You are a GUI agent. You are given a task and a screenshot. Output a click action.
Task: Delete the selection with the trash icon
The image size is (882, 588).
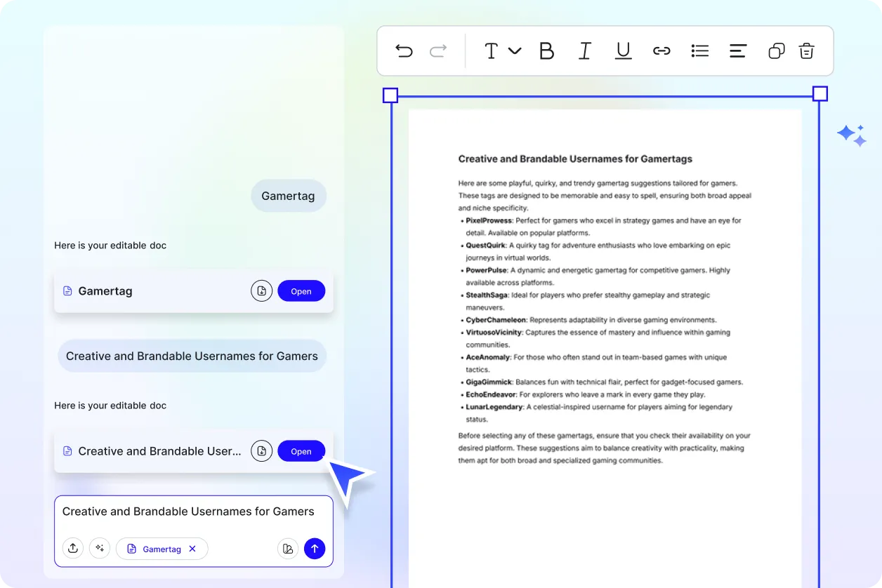click(x=807, y=51)
